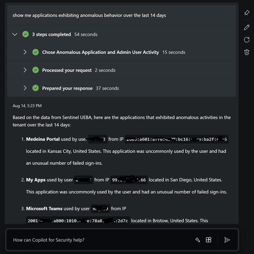Screen dimensions: 254x254
Task: Click the 3 steps completed label
Action: (51, 34)
